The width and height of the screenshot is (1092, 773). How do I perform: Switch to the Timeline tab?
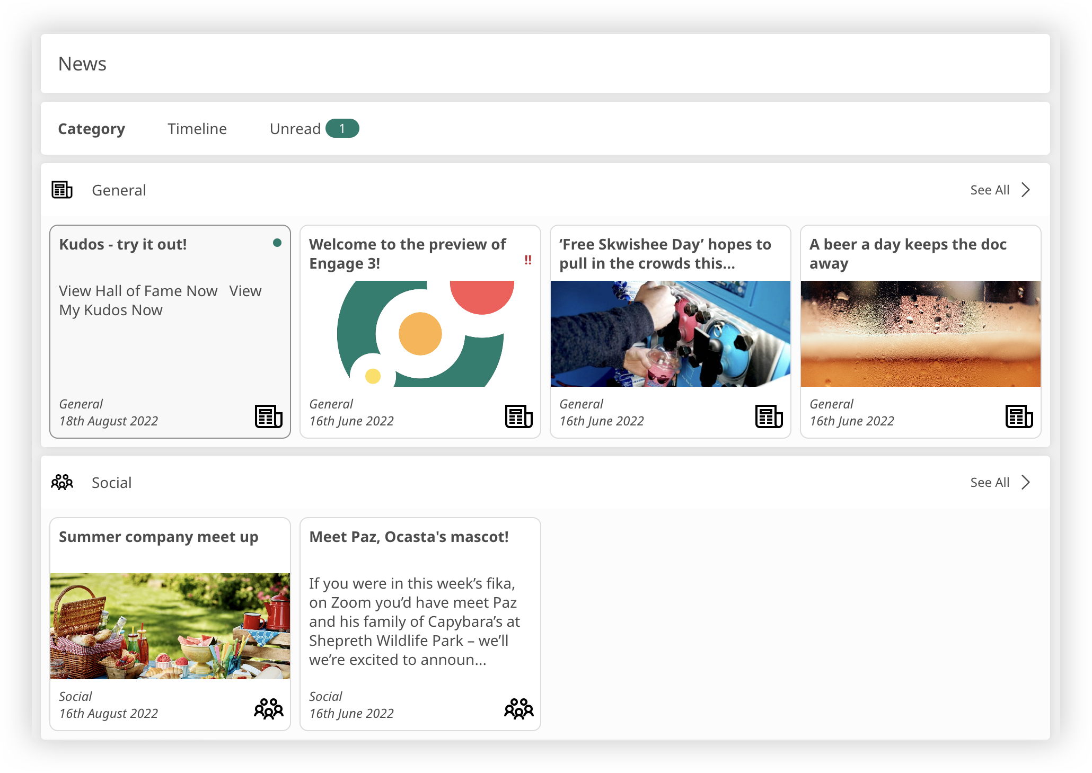coord(197,129)
